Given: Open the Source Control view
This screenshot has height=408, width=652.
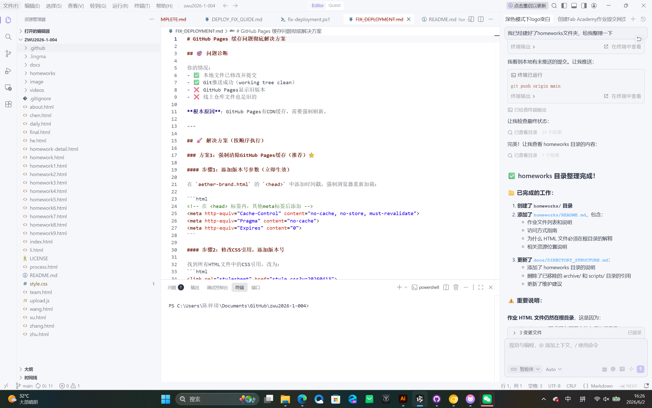Looking at the screenshot, I should point(8,54).
